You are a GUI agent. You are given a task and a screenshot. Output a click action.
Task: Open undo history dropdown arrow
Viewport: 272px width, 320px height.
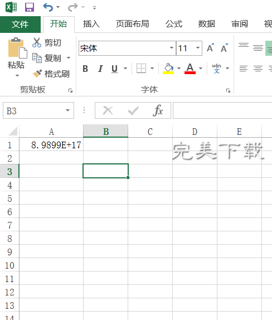[58, 7]
